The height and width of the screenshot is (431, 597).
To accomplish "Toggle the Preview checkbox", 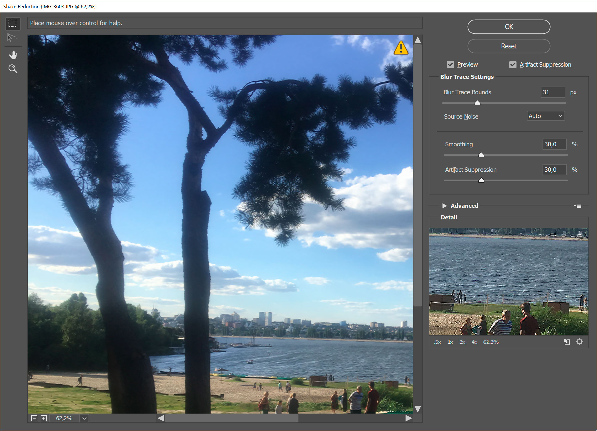I will point(450,65).
